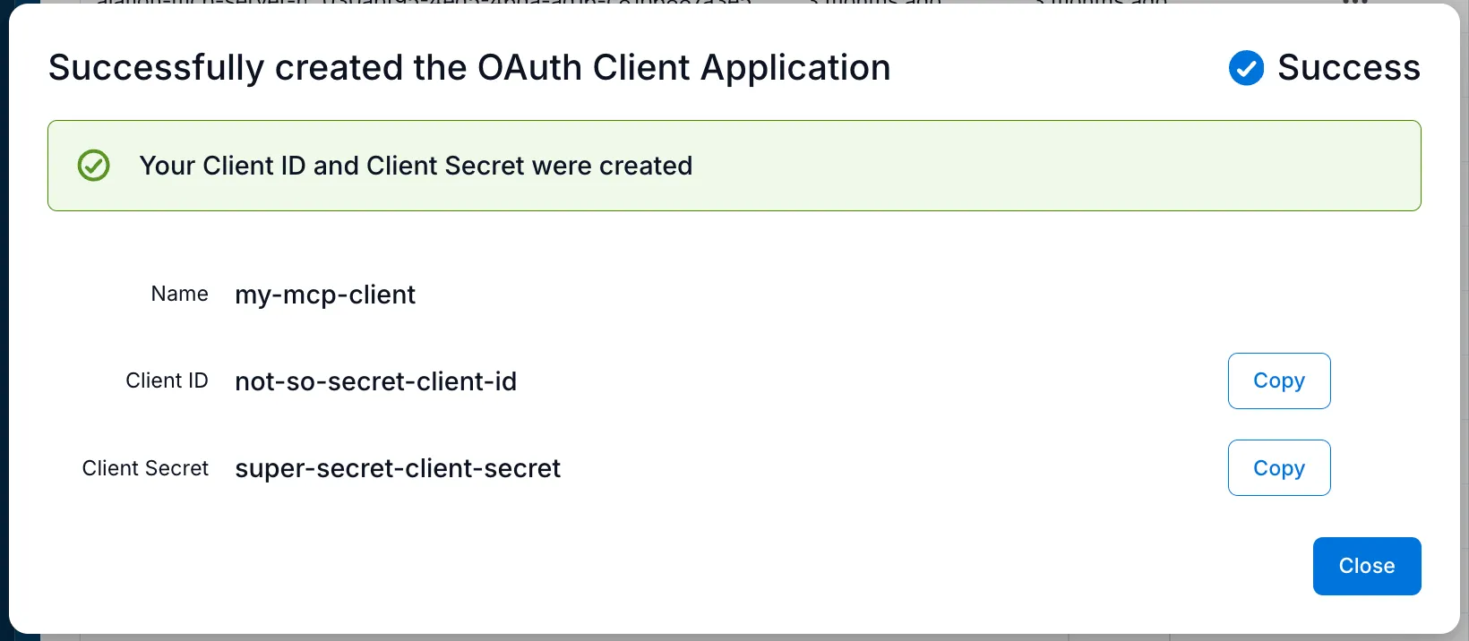The height and width of the screenshot is (641, 1469).
Task: Click the circled check icon beside Success label
Action: tap(1246, 67)
